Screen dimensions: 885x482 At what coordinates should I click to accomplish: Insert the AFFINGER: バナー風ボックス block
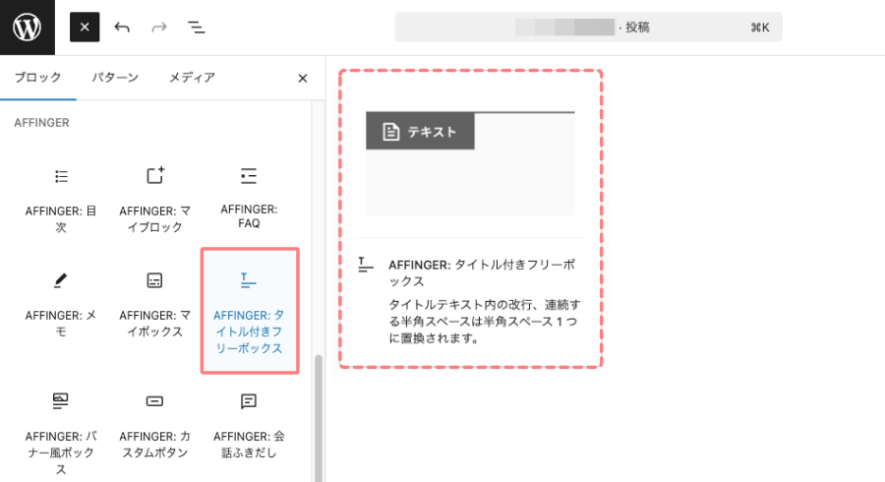[x=61, y=432]
